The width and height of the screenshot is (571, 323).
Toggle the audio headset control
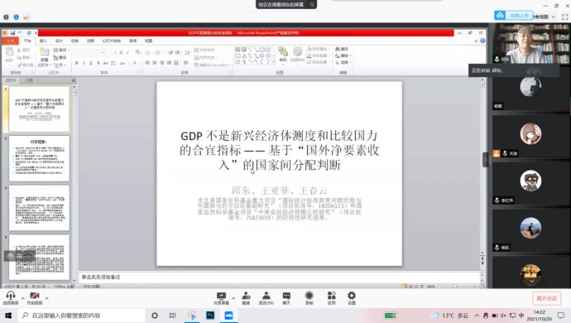pyautogui.click(x=11, y=298)
